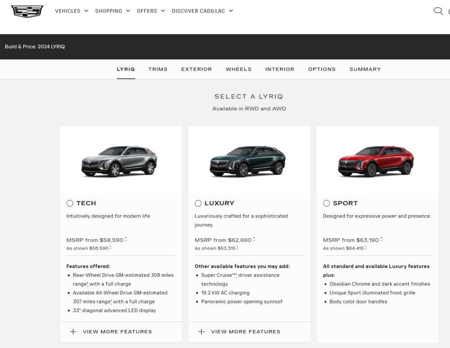450x348 pixels.
Task: Click plus icon beside Luxury View More Features
Action: [x=201, y=332]
